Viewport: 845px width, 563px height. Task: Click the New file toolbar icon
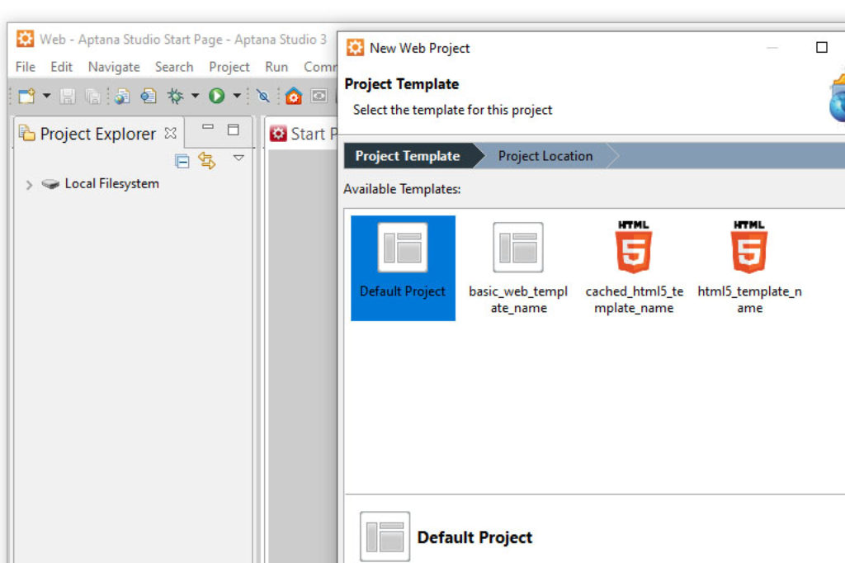26,97
